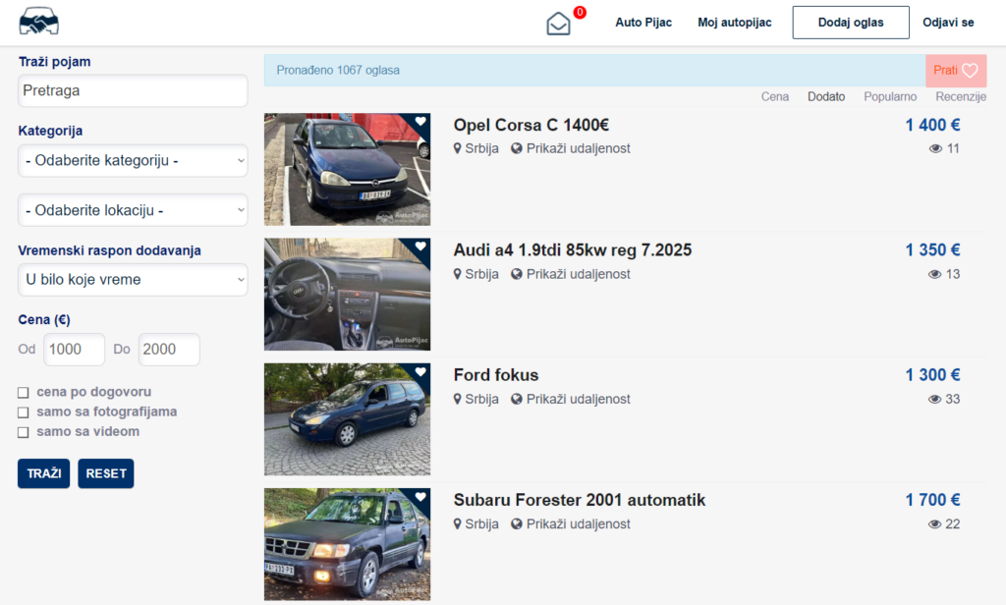Expand the 'Odaberite lokaciju' dropdown
The height and width of the screenshot is (605, 1006).
133,210
